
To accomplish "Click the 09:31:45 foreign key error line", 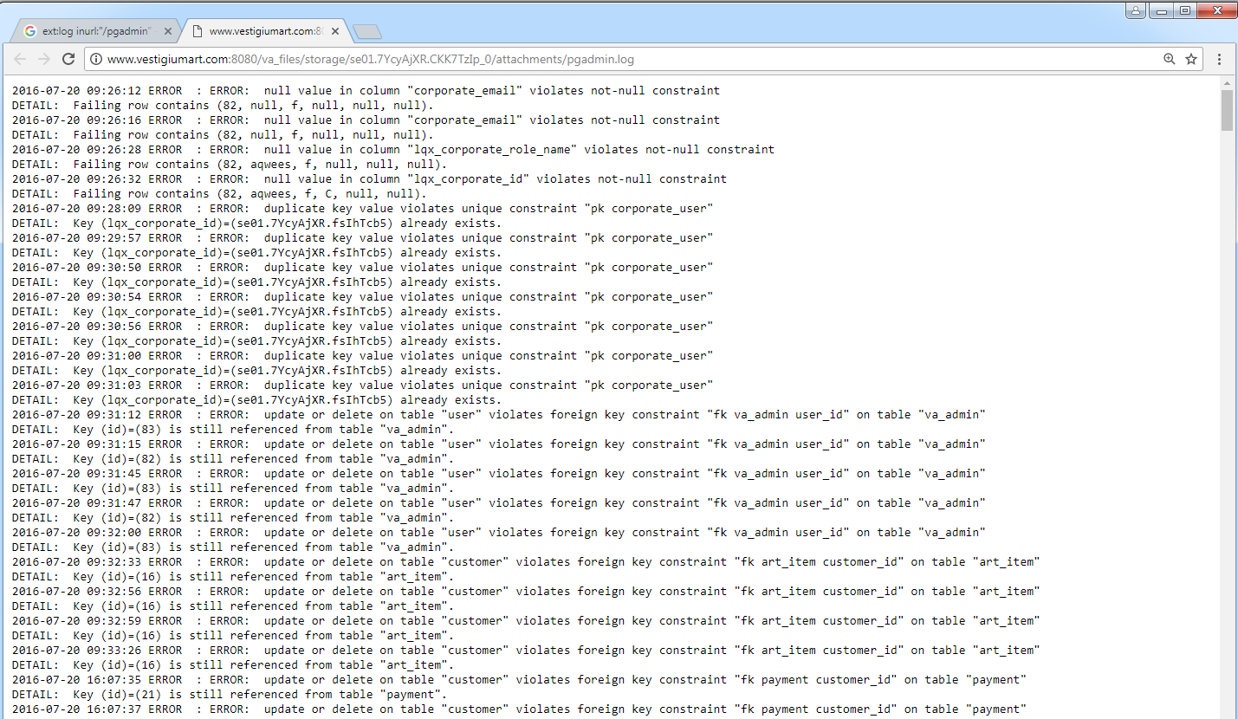I will [499, 473].
